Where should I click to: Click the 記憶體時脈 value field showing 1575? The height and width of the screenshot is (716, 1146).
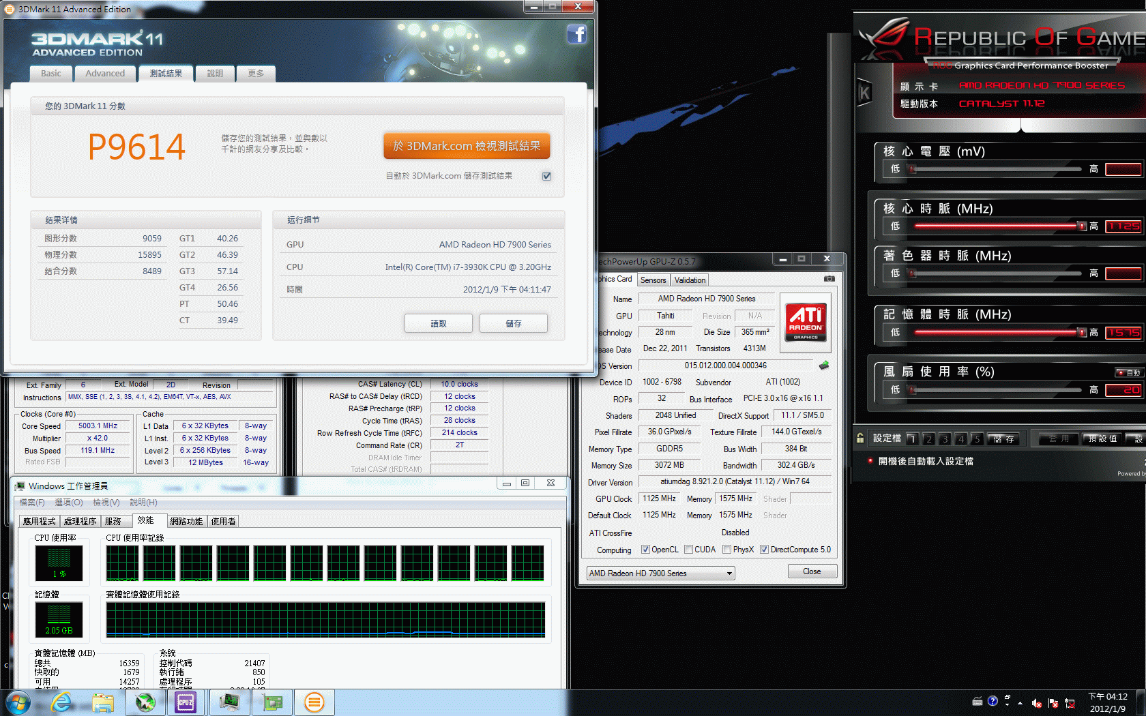(x=1123, y=333)
